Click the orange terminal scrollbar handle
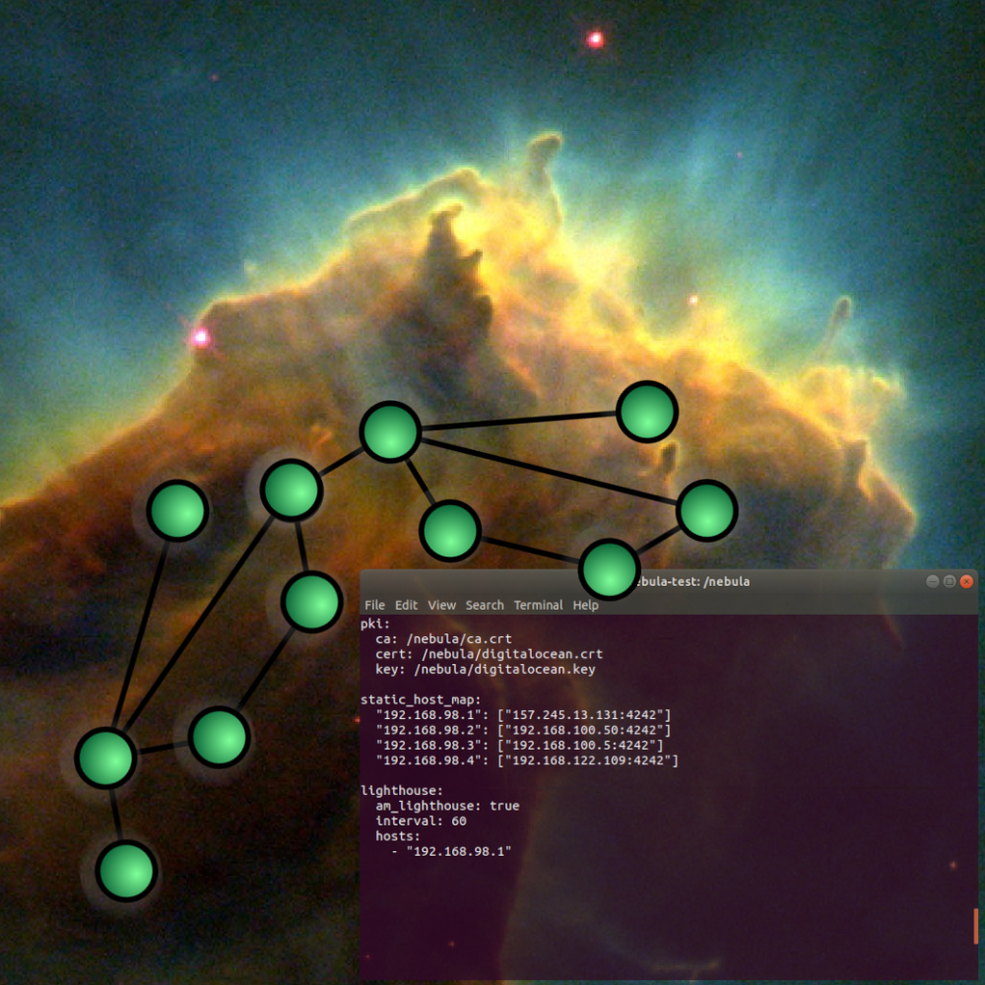Screen dimensions: 985x985 975,926
